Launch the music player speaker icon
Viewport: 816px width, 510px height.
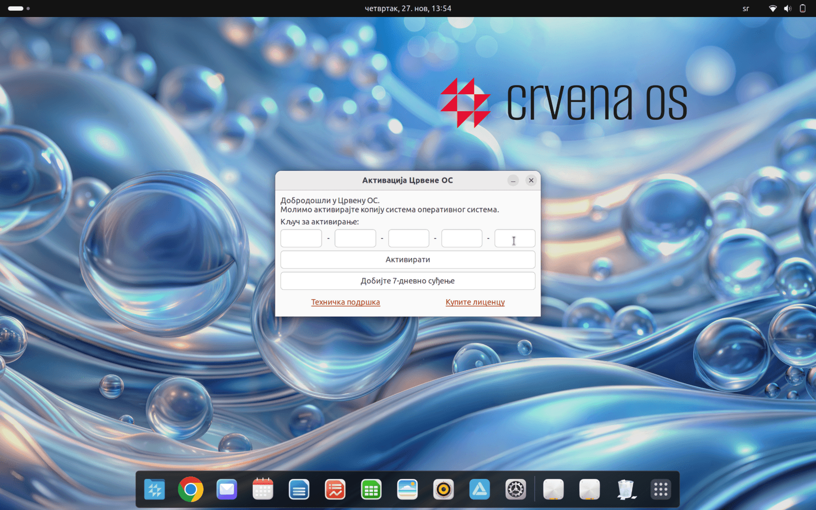443,490
